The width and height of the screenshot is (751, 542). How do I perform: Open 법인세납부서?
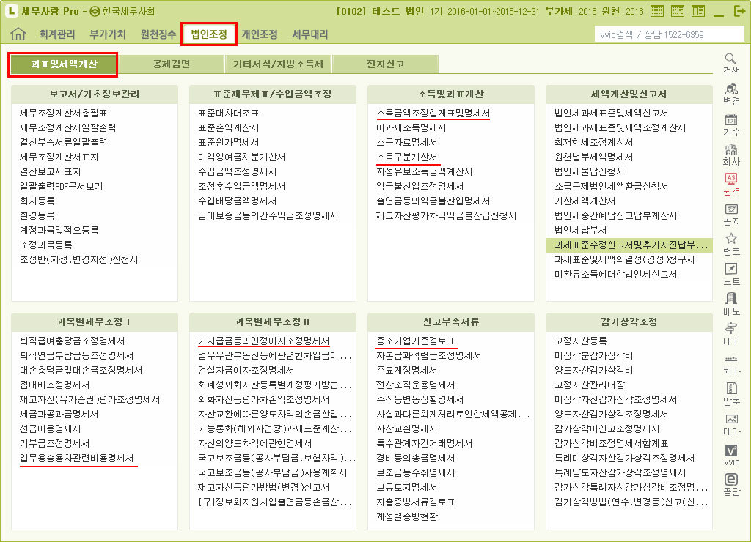(581, 230)
